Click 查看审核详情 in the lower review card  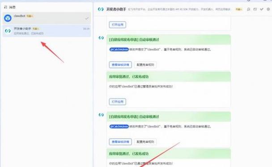120,142
